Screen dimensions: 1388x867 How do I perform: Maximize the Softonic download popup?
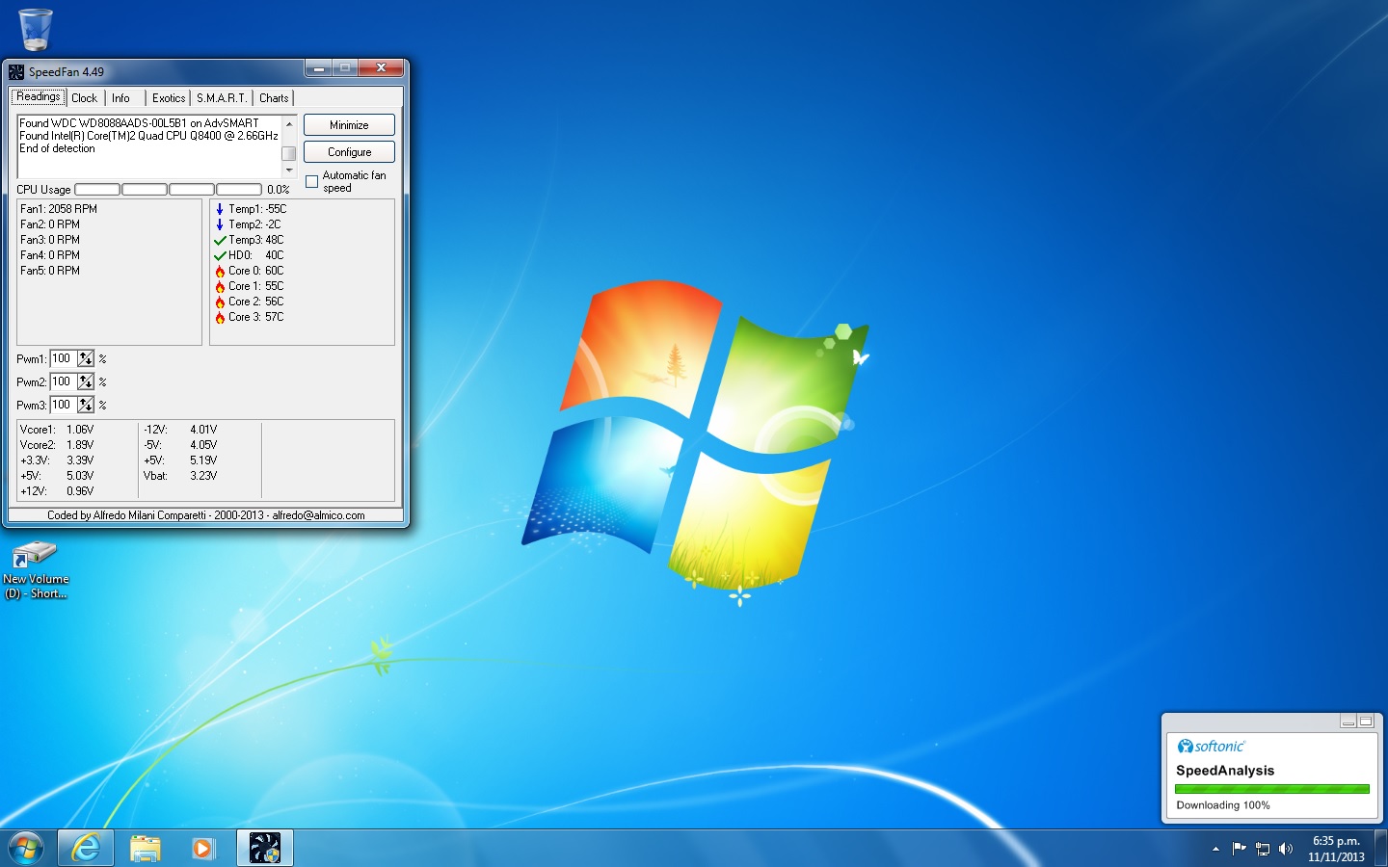tap(1366, 722)
